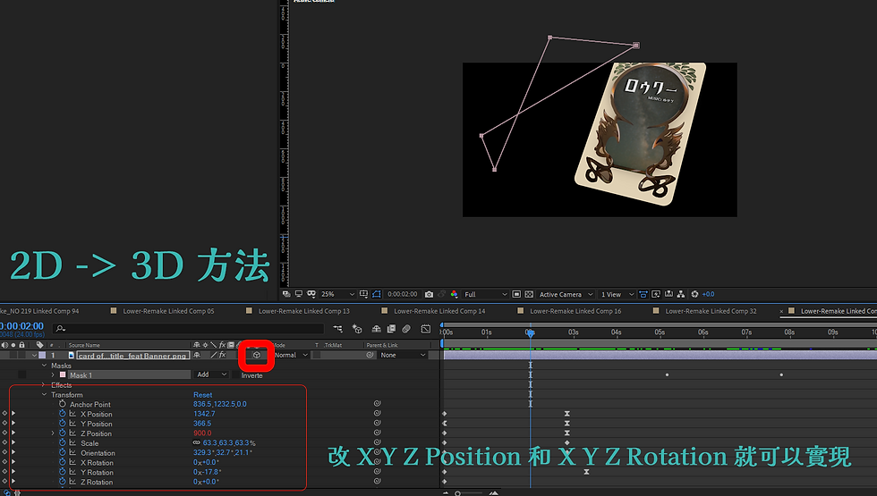Toggle the transparency grid
Screen dimensions: 877x496
(x=529, y=294)
